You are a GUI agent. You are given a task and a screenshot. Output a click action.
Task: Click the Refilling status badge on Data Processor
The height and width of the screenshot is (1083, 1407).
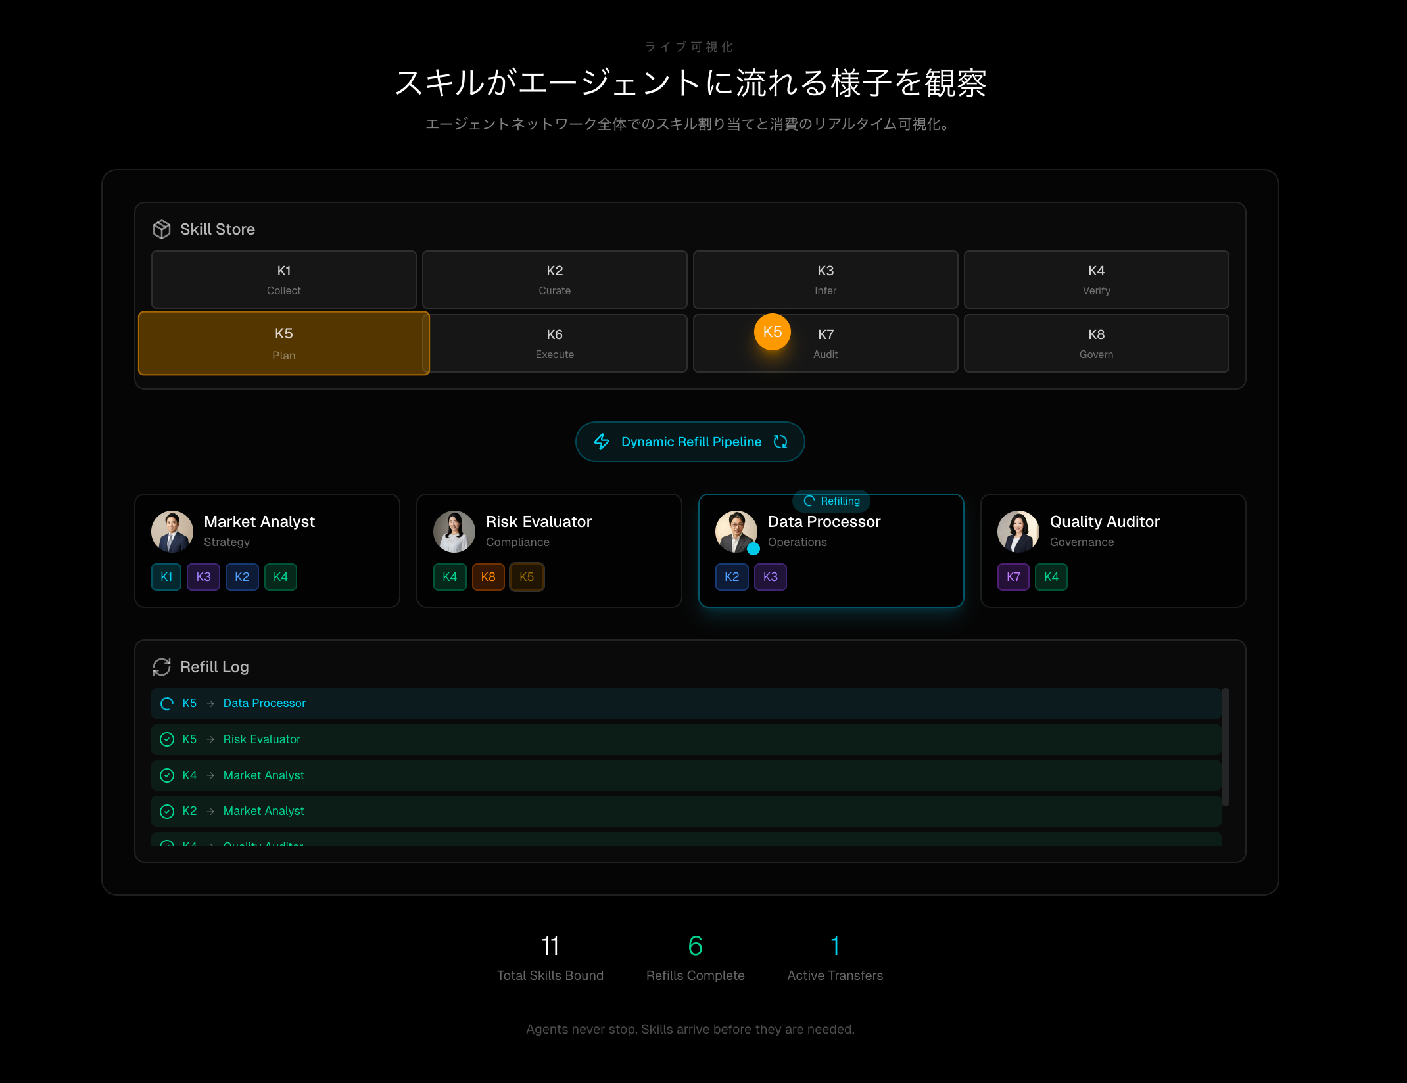pyautogui.click(x=832, y=501)
